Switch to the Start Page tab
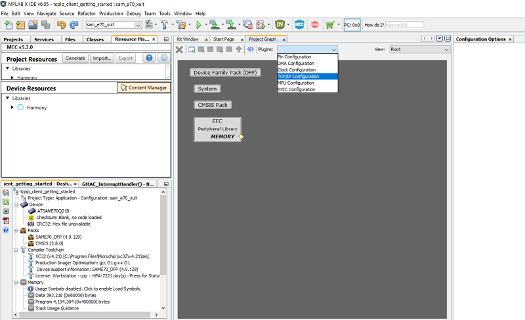525x320 pixels. tap(224, 39)
